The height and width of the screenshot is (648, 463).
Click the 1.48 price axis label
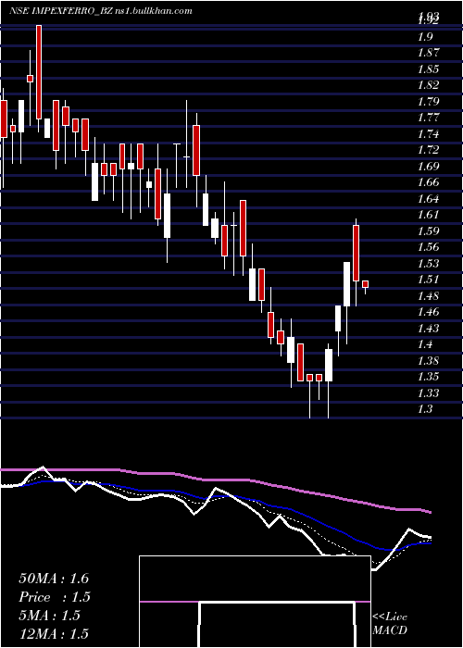429,296
